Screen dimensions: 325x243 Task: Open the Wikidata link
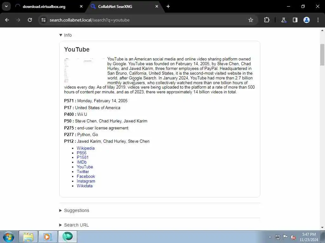coord(84,186)
